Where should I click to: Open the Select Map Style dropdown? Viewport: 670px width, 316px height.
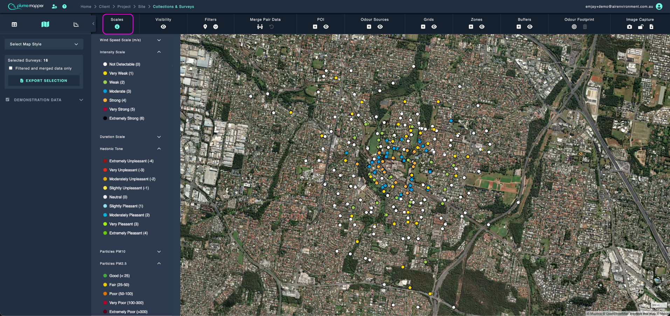(x=44, y=44)
